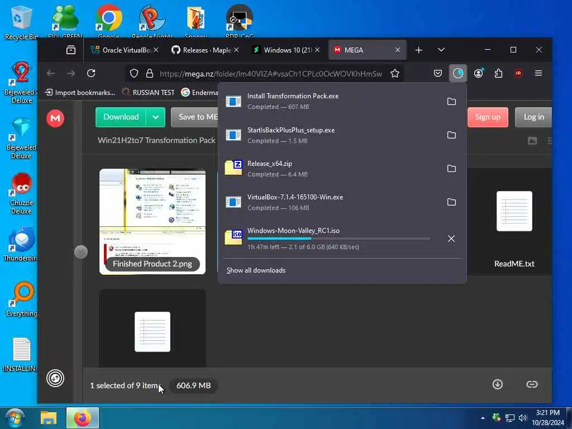The image size is (572, 429).
Task: Click the 606.9 MB size badge
Action: [194, 385]
